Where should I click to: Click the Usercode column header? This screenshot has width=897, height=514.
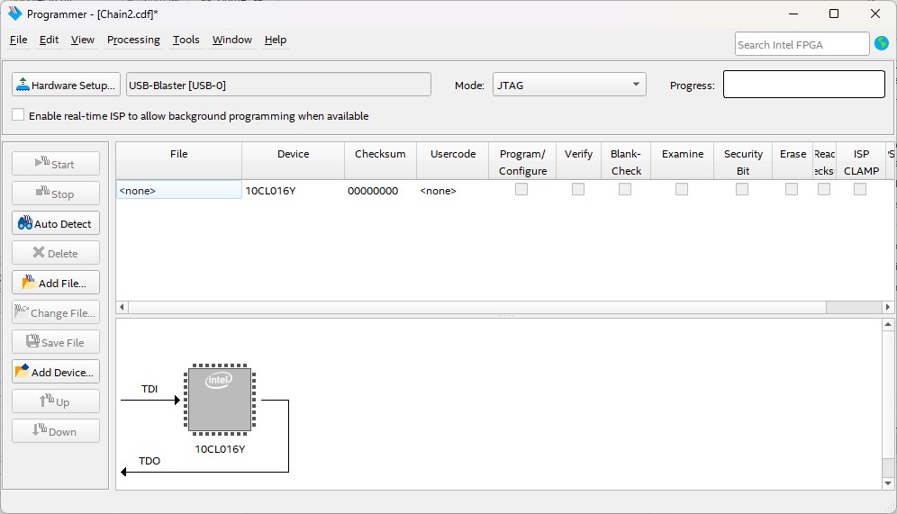(x=452, y=161)
